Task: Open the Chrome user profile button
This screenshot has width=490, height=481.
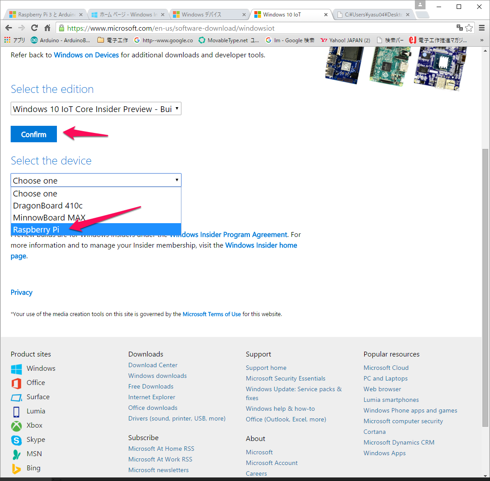Action: tap(420, 5)
